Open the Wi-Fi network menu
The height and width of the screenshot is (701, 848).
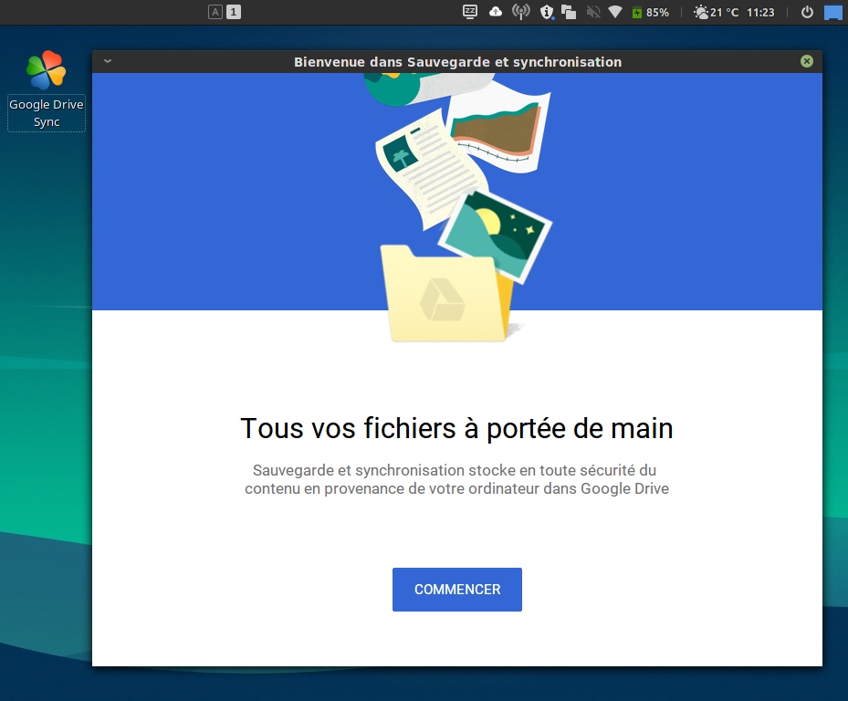tap(615, 12)
